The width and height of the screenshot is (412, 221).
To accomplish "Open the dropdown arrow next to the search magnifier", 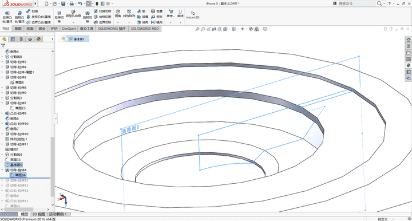I will [x=384, y=3].
